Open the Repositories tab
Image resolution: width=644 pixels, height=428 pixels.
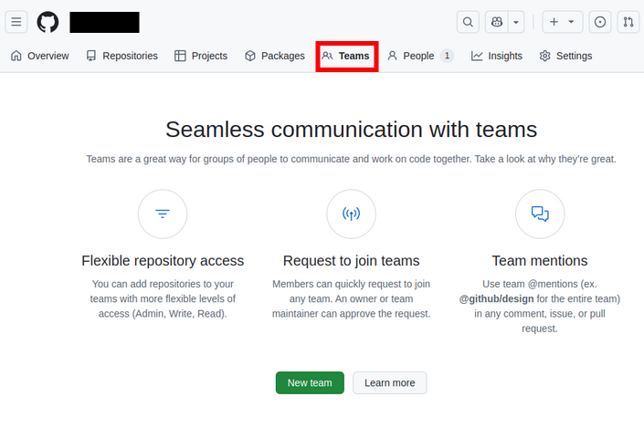click(x=122, y=56)
